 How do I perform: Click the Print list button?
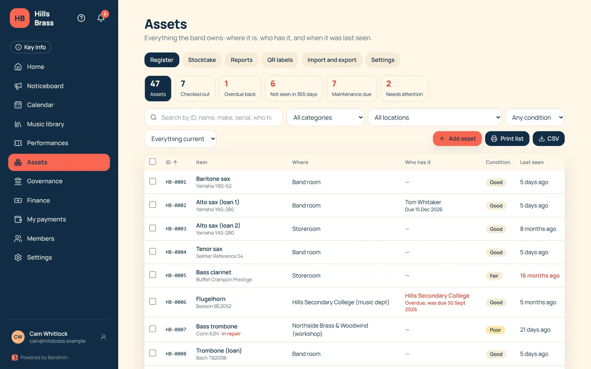click(x=507, y=139)
